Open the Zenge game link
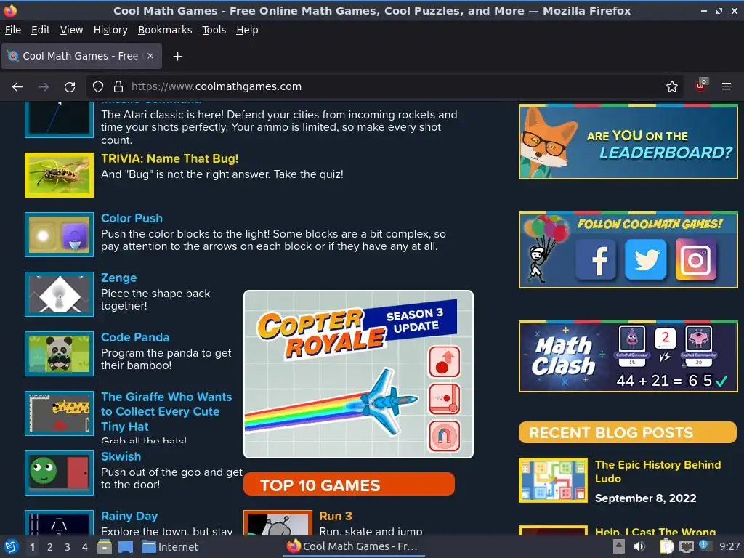Image resolution: width=744 pixels, height=558 pixels. click(x=118, y=278)
